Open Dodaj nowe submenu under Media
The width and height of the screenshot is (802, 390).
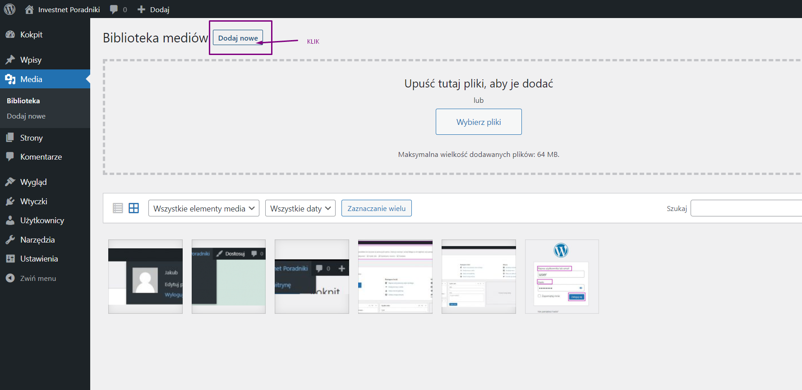point(26,116)
